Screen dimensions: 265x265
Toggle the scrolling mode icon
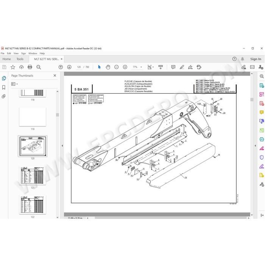(x=161, y=67)
